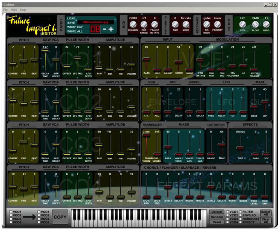Screen dimensions: 279x230
Task: Click the ENV FOLLOWER slider handle
Action: pos(233,66)
